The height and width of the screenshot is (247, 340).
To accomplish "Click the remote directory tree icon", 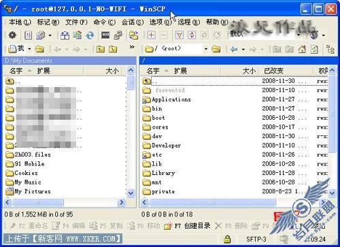I will point(330,49).
